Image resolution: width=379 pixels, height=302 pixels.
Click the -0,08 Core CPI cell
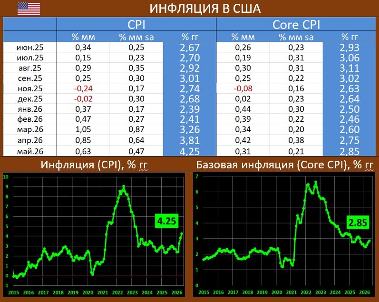pyautogui.click(x=243, y=88)
